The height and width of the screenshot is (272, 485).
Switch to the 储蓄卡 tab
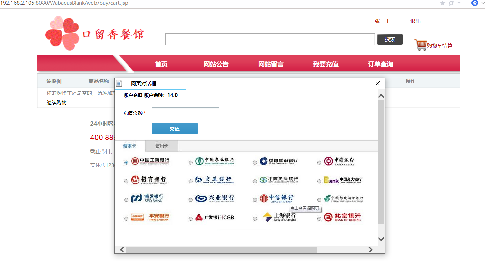pos(130,146)
